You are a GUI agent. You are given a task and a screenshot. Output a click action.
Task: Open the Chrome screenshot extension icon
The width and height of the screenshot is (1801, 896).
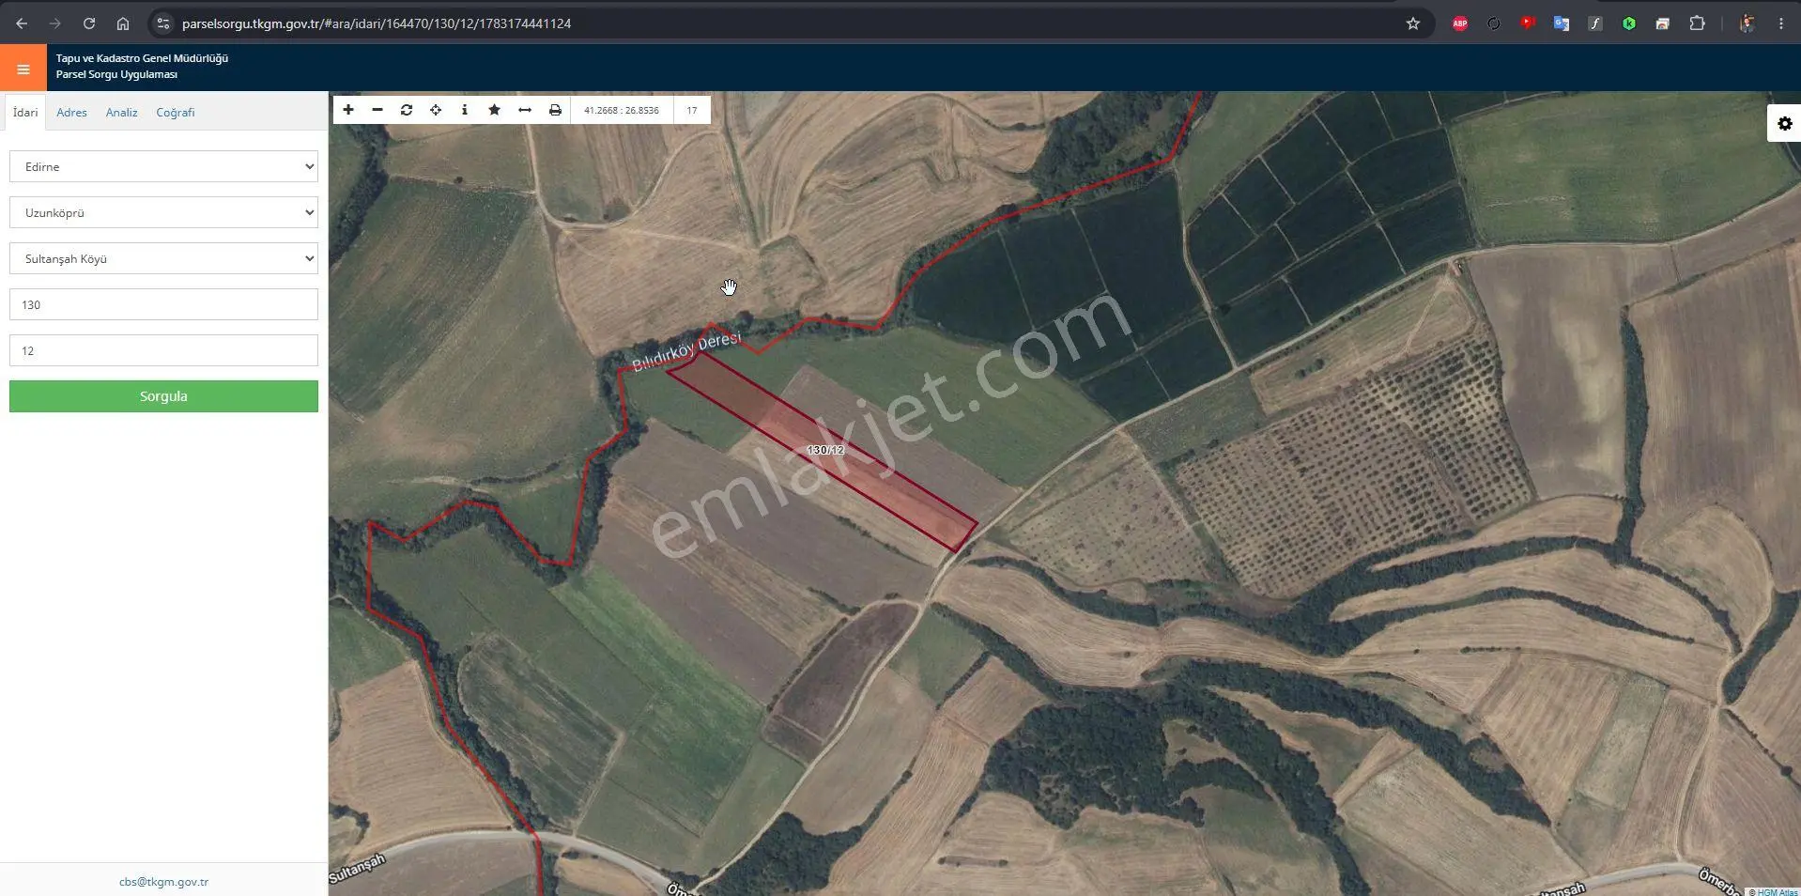[x=1663, y=23]
